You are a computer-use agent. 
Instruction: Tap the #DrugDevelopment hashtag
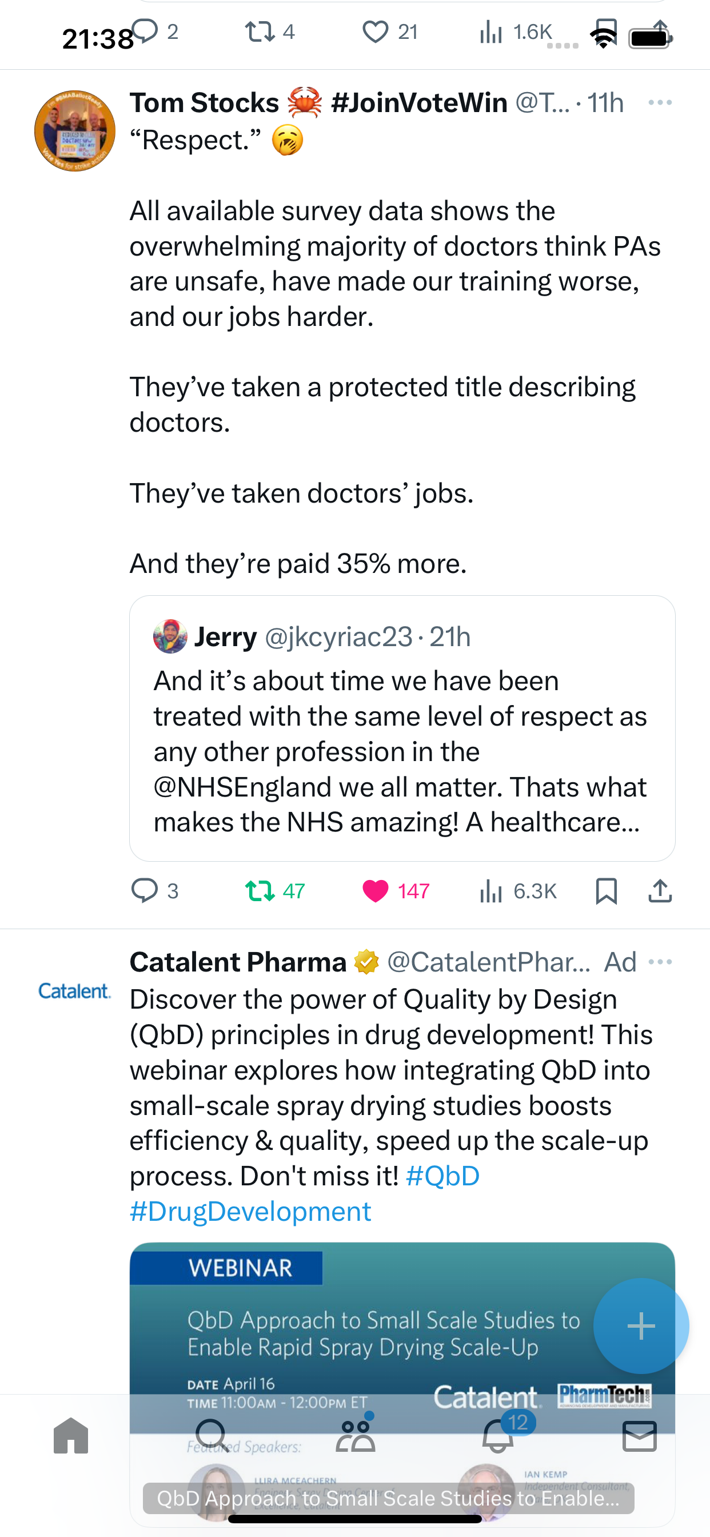(x=250, y=1211)
